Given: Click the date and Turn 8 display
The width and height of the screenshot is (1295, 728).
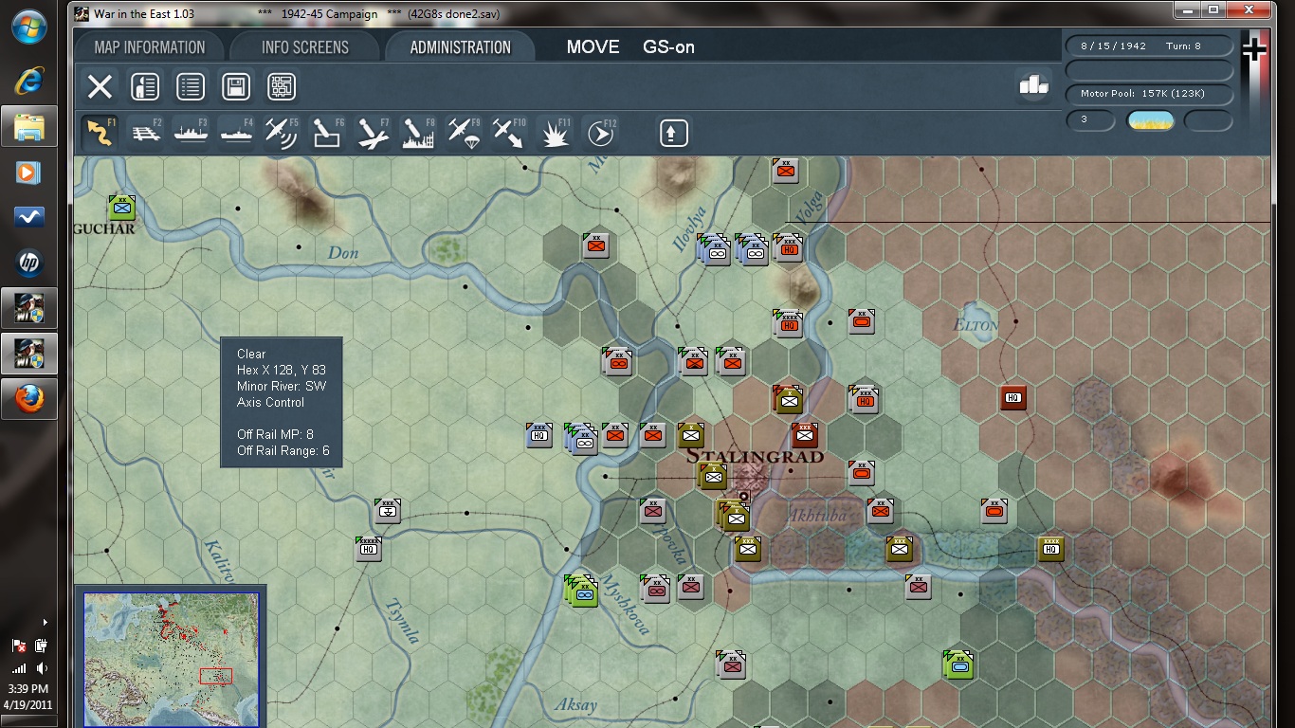Looking at the screenshot, I should tap(1150, 45).
